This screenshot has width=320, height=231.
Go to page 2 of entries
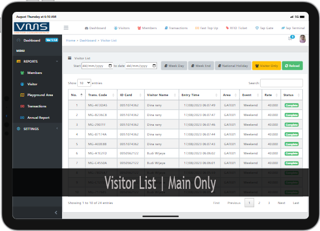(x=259, y=203)
